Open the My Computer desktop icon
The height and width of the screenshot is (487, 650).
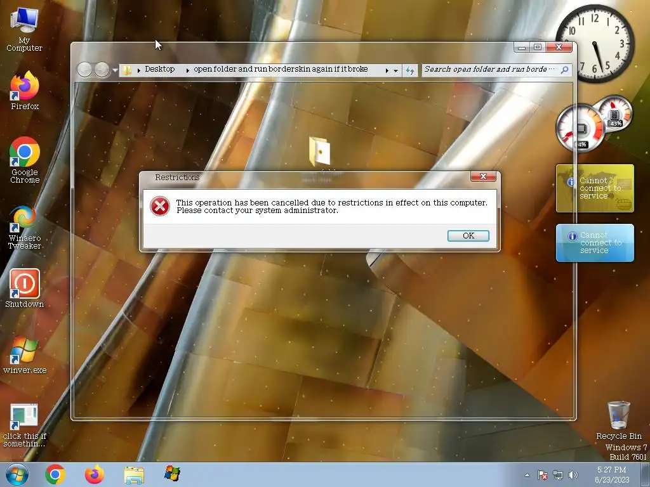click(x=24, y=29)
